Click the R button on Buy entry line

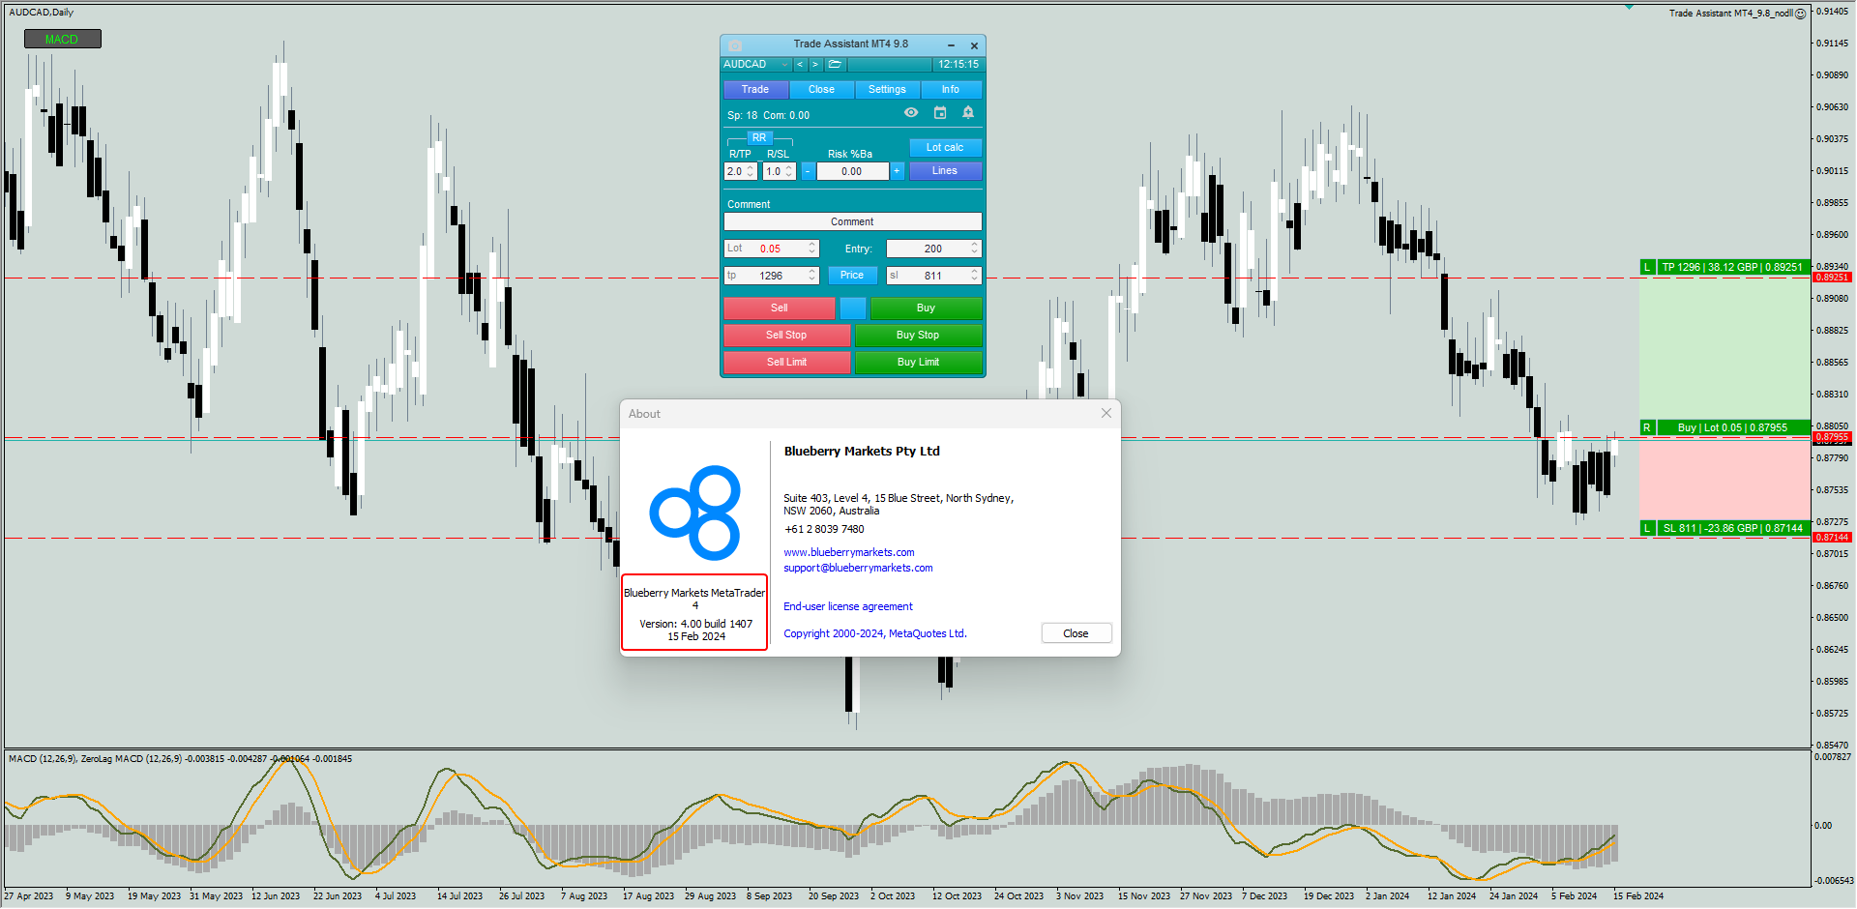click(1647, 427)
